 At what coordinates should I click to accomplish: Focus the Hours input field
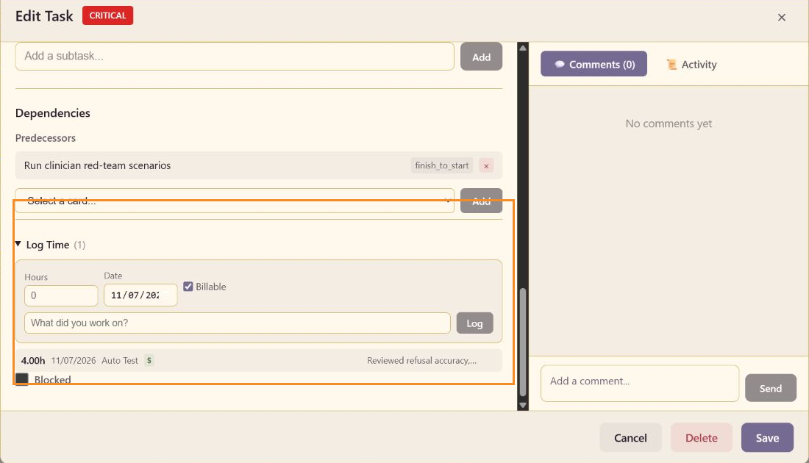(x=61, y=295)
